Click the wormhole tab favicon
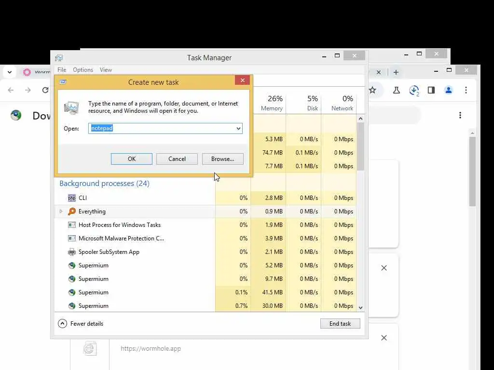The height and width of the screenshot is (370, 494). [x=27, y=72]
